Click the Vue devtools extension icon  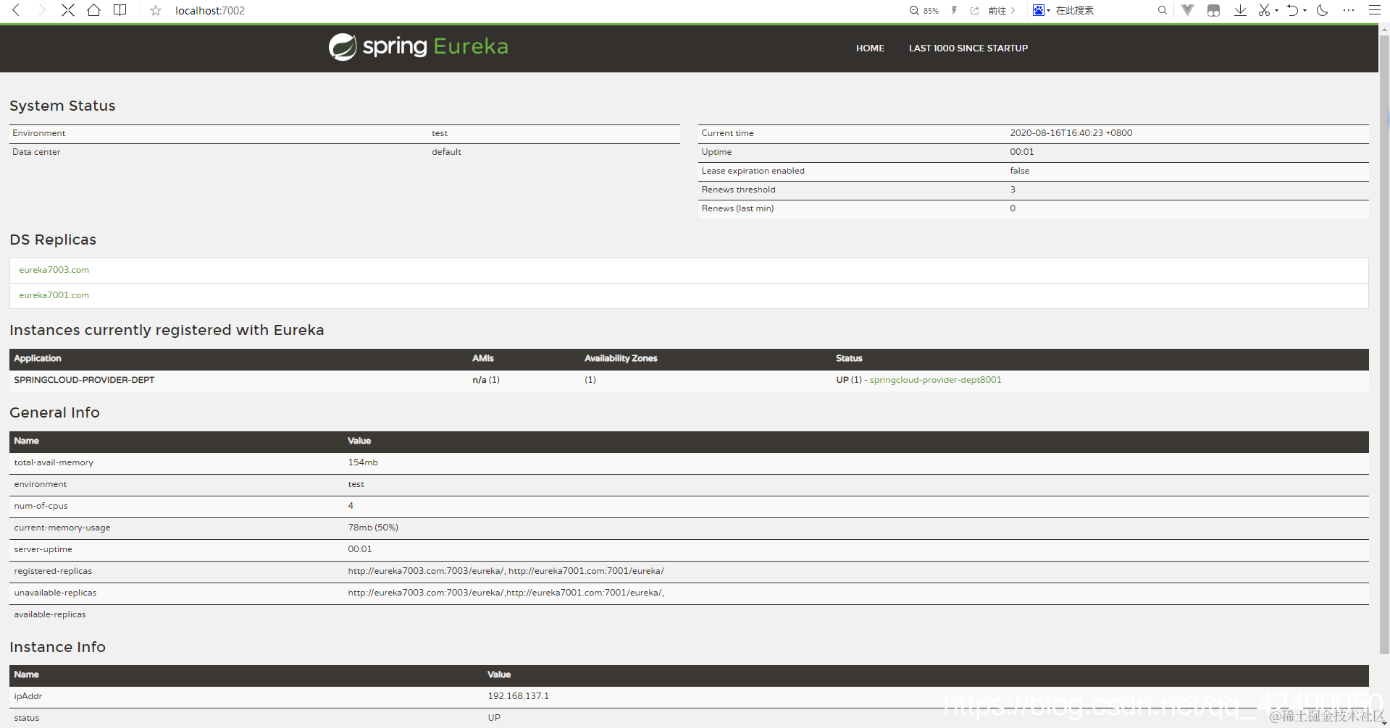(1188, 10)
